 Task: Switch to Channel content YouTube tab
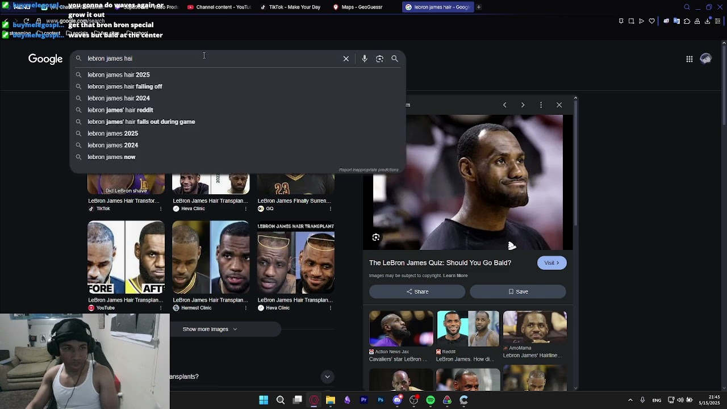pos(219,7)
